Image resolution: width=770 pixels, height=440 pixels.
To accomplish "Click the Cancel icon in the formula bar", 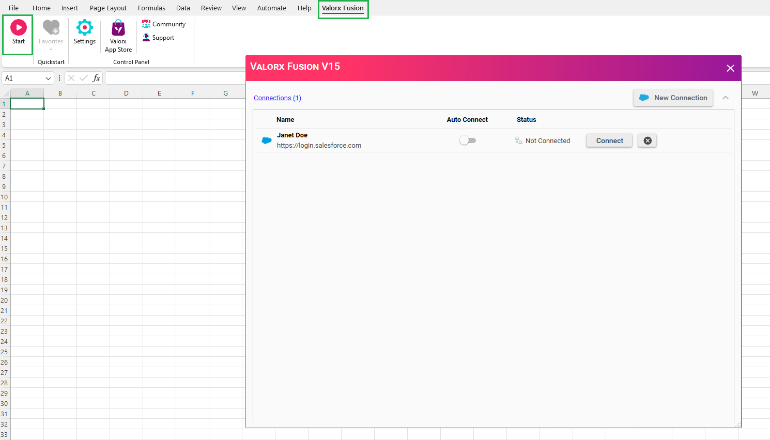I will [70, 78].
